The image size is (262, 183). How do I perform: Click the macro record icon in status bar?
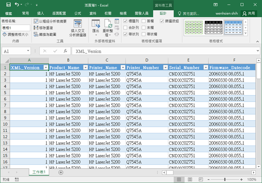tap(17, 179)
